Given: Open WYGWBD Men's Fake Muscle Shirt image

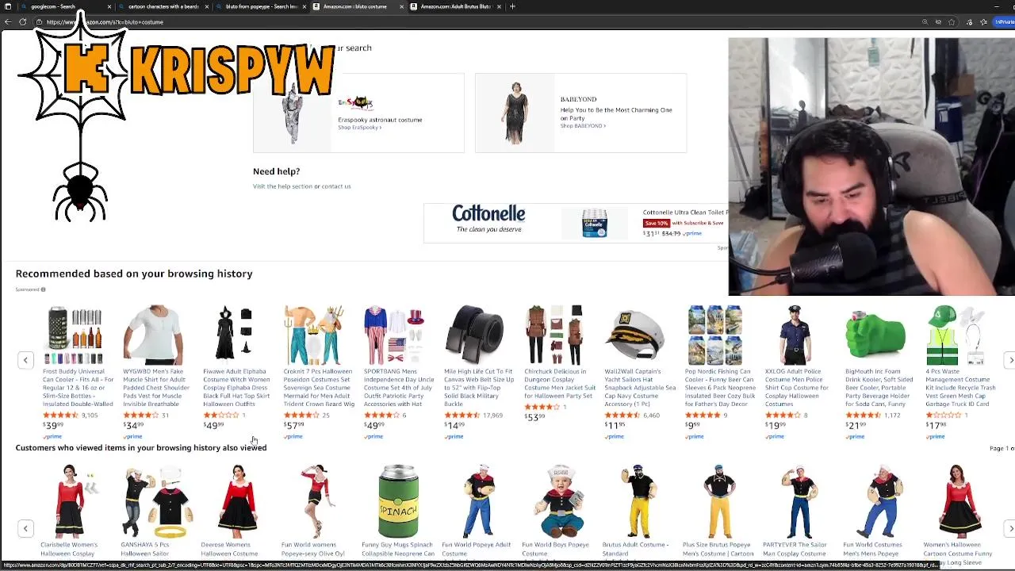Looking at the screenshot, I should click(155, 335).
